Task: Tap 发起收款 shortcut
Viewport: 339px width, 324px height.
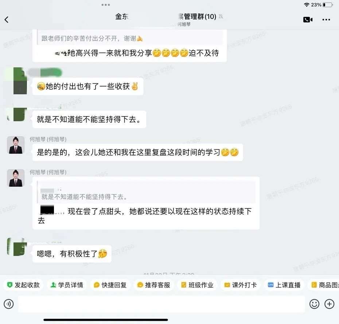Action: coord(23,285)
